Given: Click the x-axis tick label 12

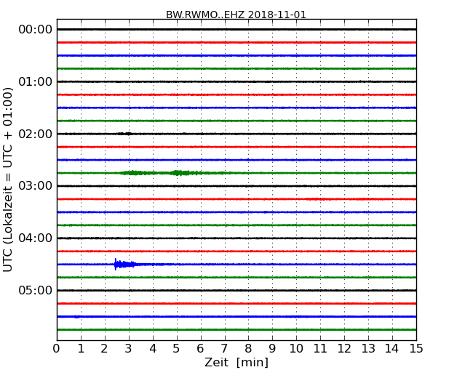Looking at the screenshot, I should (344, 349).
